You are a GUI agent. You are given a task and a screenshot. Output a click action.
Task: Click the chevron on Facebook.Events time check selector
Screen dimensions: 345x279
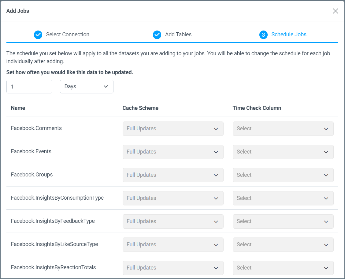pyautogui.click(x=326, y=152)
